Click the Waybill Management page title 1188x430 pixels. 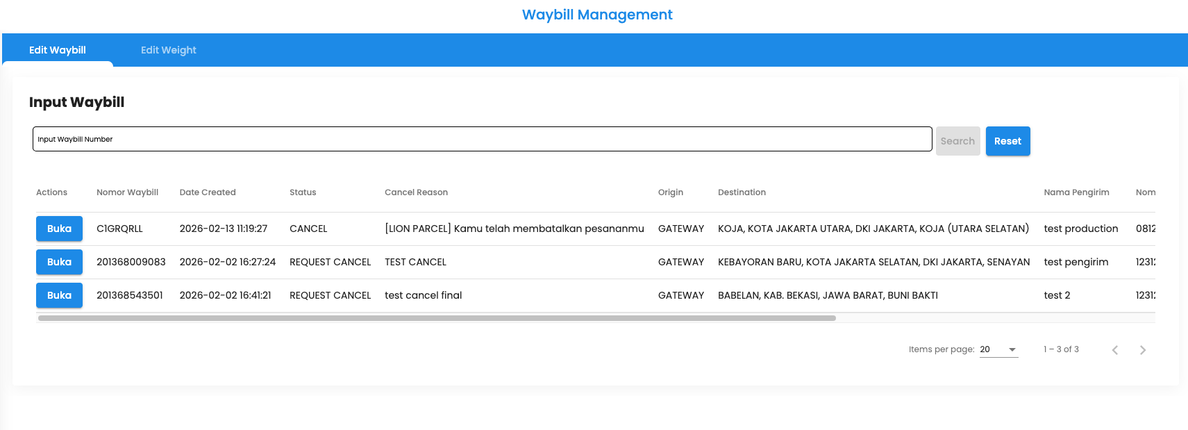coord(597,15)
